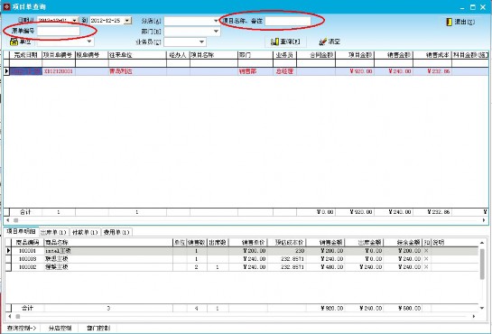Click the 单位 lookup icon
Image resolution: width=492 pixels, height=334 pixels.
pos(14,42)
